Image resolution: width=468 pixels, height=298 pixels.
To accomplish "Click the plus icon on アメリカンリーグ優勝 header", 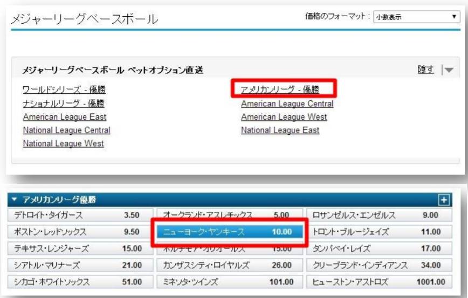I will pyautogui.click(x=444, y=199).
